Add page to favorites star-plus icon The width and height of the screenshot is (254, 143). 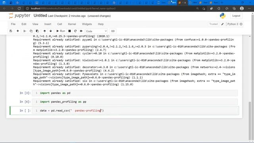pos(204,8)
